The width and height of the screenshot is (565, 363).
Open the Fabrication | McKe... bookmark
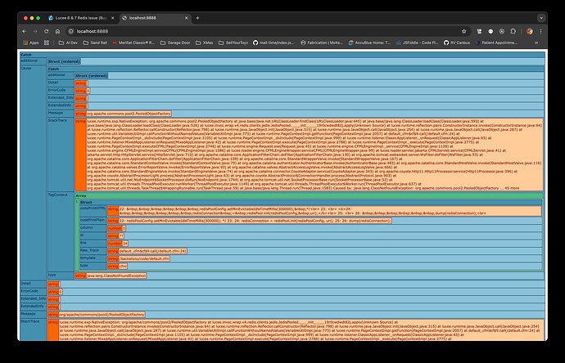(322, 43)
